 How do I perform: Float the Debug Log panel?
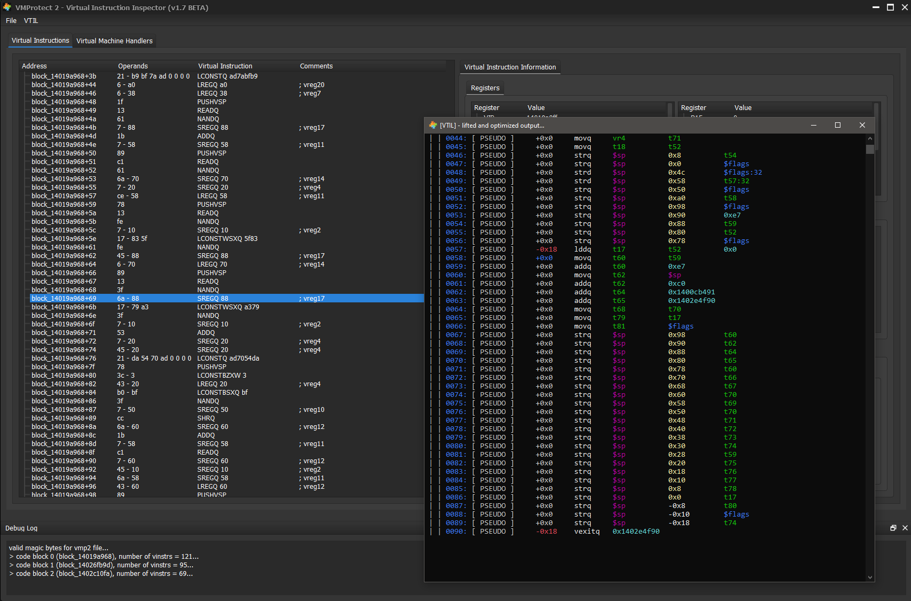point(893,528)
